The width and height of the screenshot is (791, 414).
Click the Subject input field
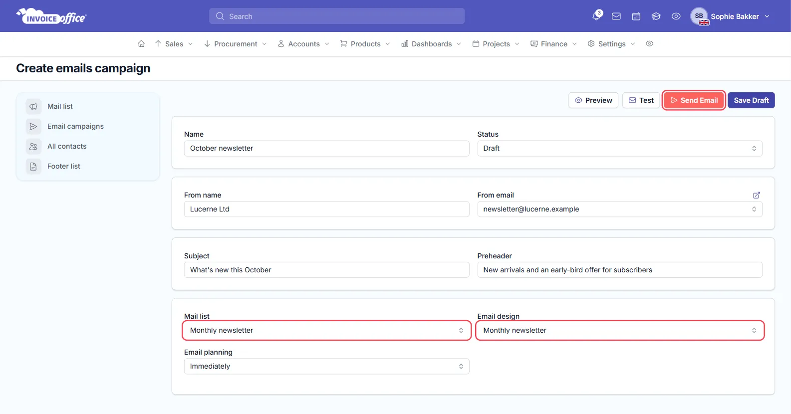pos(327,270)
